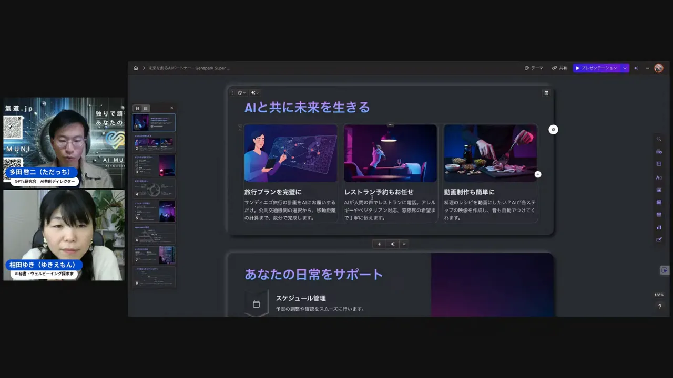This screenshot has width=673, height=378.
Task: Open the image insert tool in the sidebar
Action: [x=659, y=189]
